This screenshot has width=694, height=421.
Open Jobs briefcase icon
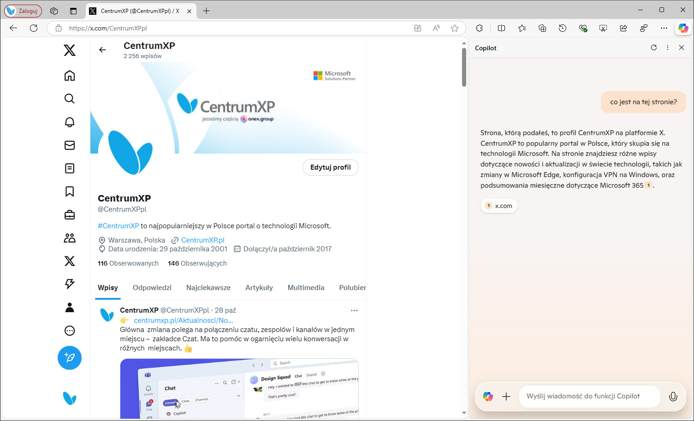tap(70, 215)
